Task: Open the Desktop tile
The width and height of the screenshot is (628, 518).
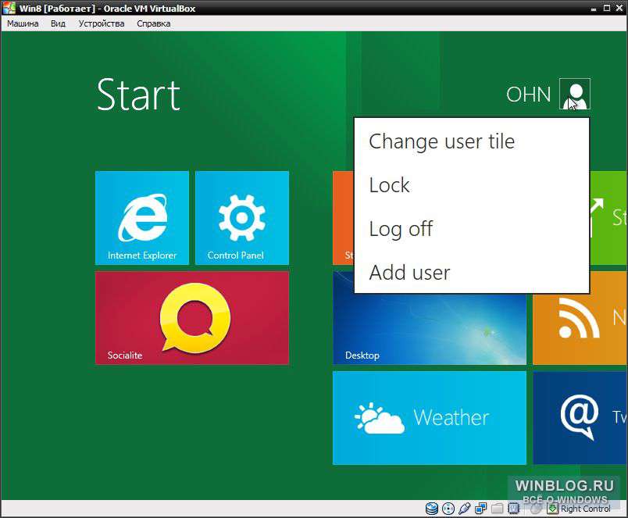Action: [430, 329]
